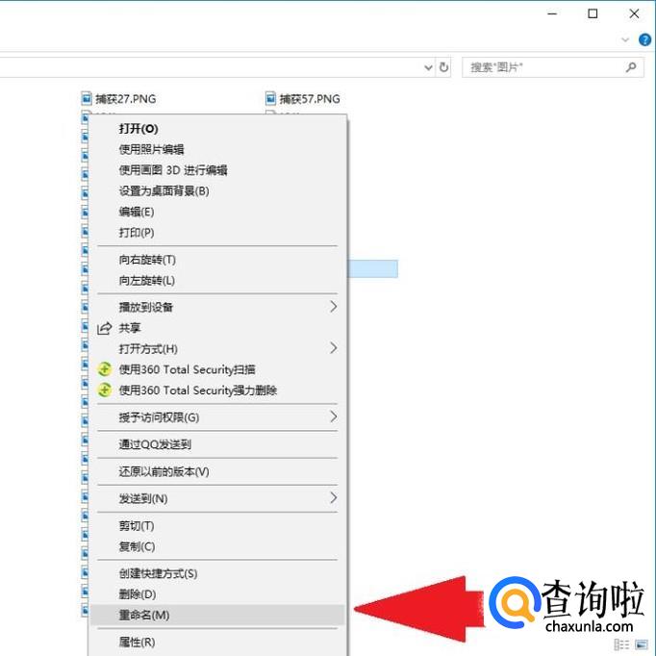The width and height of the screenshot is (656, 656).
Task: Open 发送到(N) submenu
Action: coord(217,498)
